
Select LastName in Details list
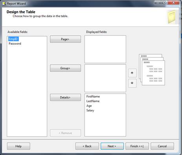pos(93,101)
